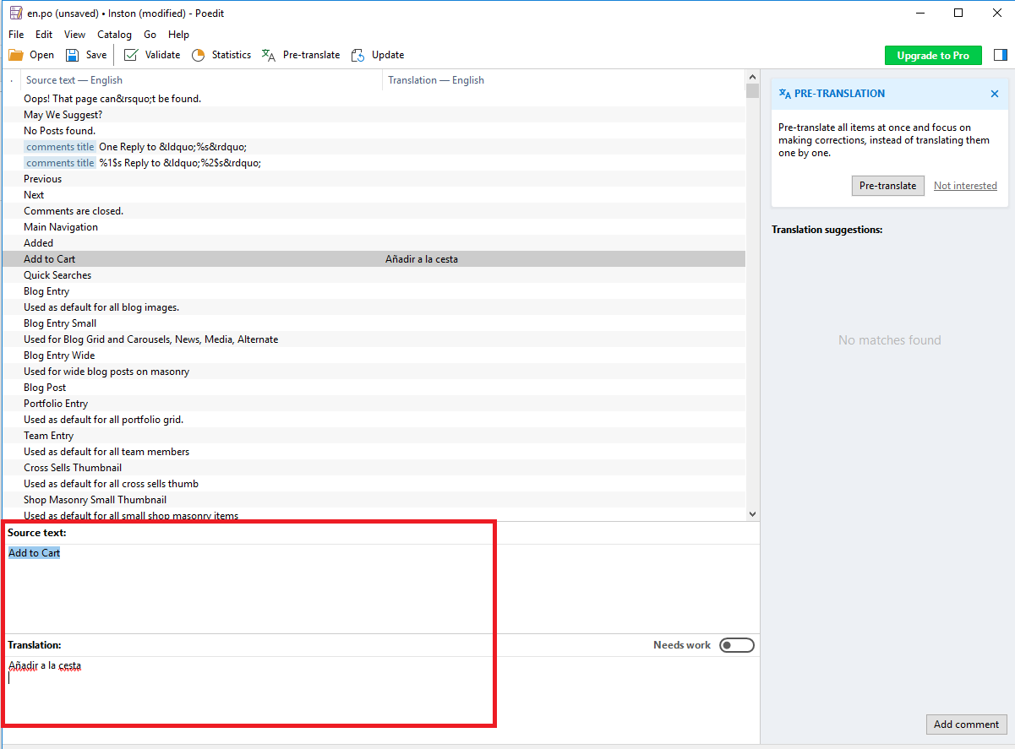Viewport: 1015px width, 749px height.
Task: Open the Catalog menu
Action: point(114,35)
